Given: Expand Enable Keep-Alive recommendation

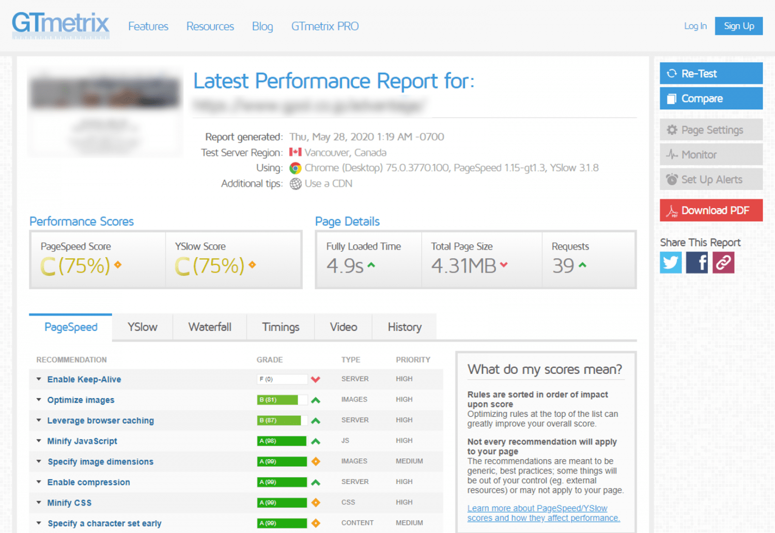Looking at the screenshot, I should (x=39, y=379).
